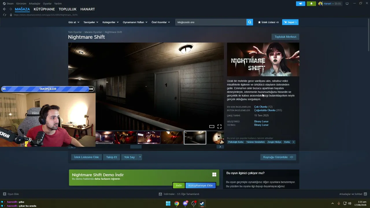Click the screenshot thumbnail strip scroll handle

136,147
